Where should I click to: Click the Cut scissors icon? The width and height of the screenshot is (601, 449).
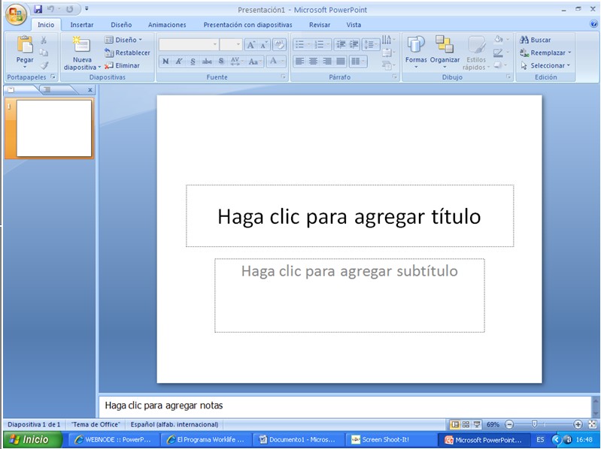pos(44,40)
